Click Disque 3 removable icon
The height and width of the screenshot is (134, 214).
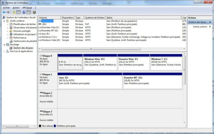click(x=41, y=111)
